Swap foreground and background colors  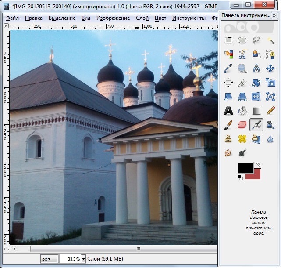pos(258,164)
